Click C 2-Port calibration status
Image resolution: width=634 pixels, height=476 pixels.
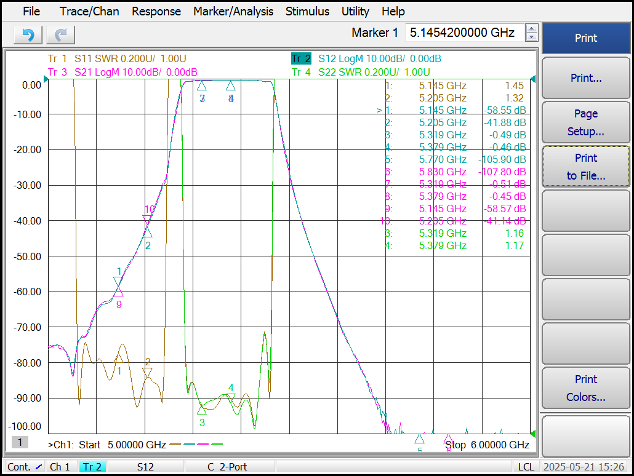click(x=227, y=467)
